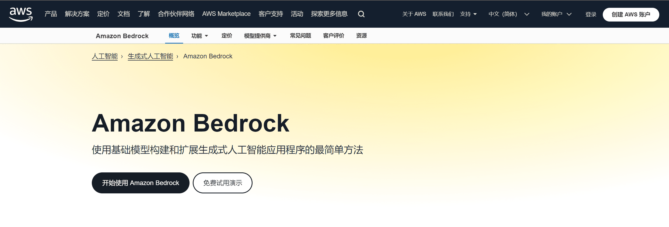The width and height of the screenshot is (669, 227).
Task: Open the search magnifier icon
Action: click(361, 14)
